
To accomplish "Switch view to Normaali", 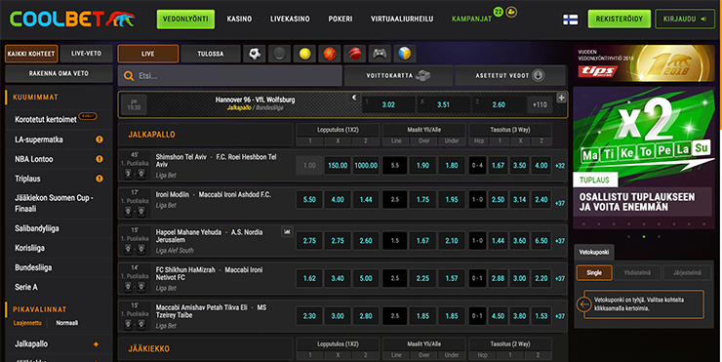I will [x=66, y=323].
